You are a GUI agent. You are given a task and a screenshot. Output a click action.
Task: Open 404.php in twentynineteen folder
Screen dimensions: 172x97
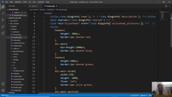pos(16,74)
